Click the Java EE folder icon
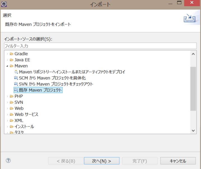Screen dimensions: 201x169 (12, 60)
